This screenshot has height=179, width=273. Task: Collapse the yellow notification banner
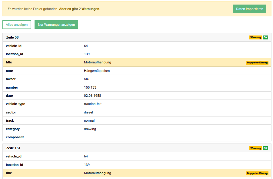(x=136, y=9)
